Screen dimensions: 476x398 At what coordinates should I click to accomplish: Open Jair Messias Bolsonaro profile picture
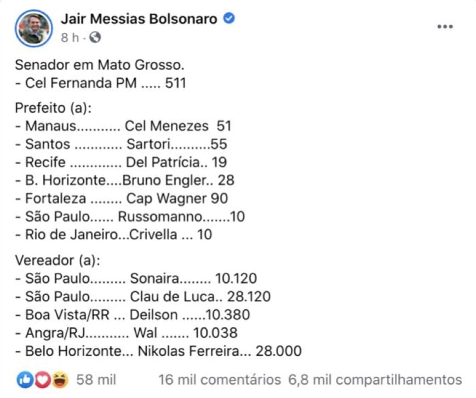[34, 28]
